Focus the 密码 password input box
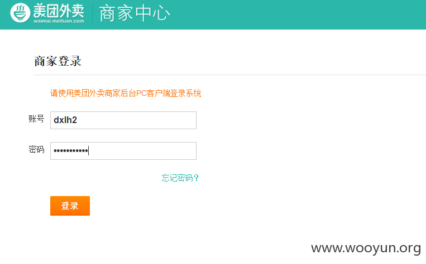426x264 pixels. click(x=123, y=151)
